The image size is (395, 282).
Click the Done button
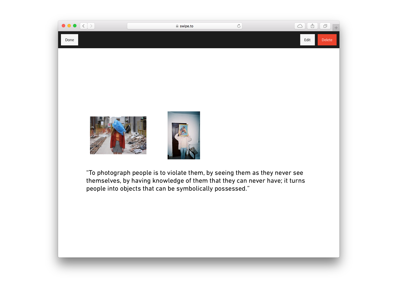pyautogui.click(x=69, y=40)
